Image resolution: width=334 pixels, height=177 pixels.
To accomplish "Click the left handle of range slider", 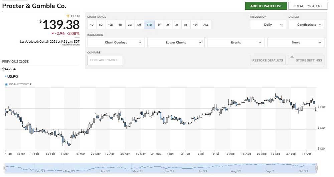I will [5, 168].
